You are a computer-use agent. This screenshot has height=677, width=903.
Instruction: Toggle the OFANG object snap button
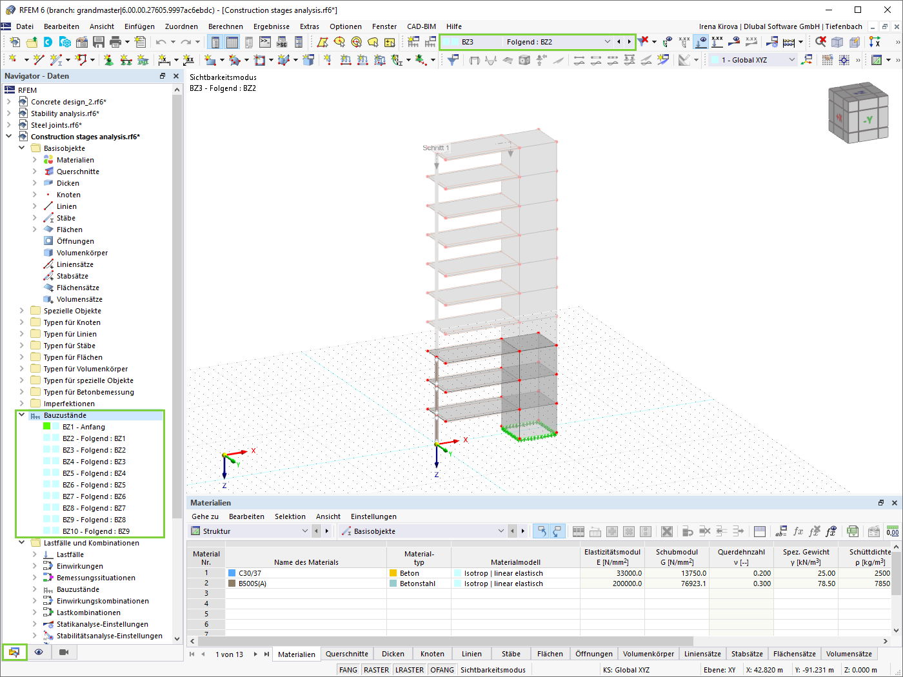coord(442,670)
